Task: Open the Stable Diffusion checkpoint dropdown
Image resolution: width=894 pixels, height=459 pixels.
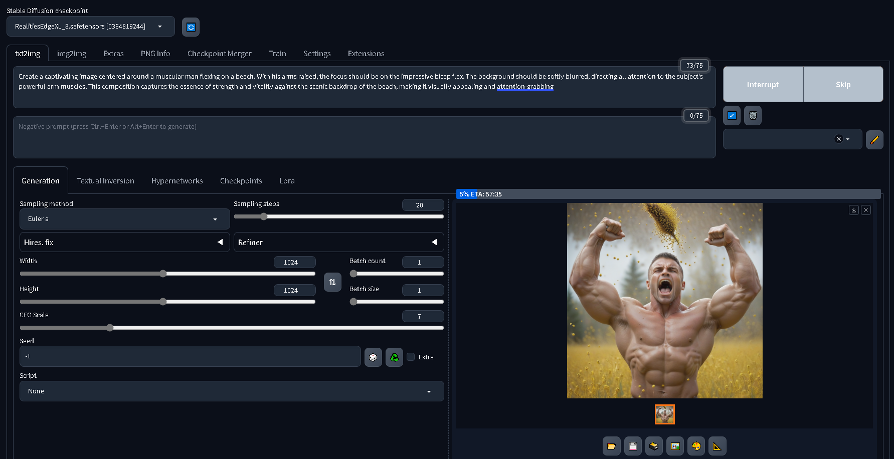Action: coord(91,27)
